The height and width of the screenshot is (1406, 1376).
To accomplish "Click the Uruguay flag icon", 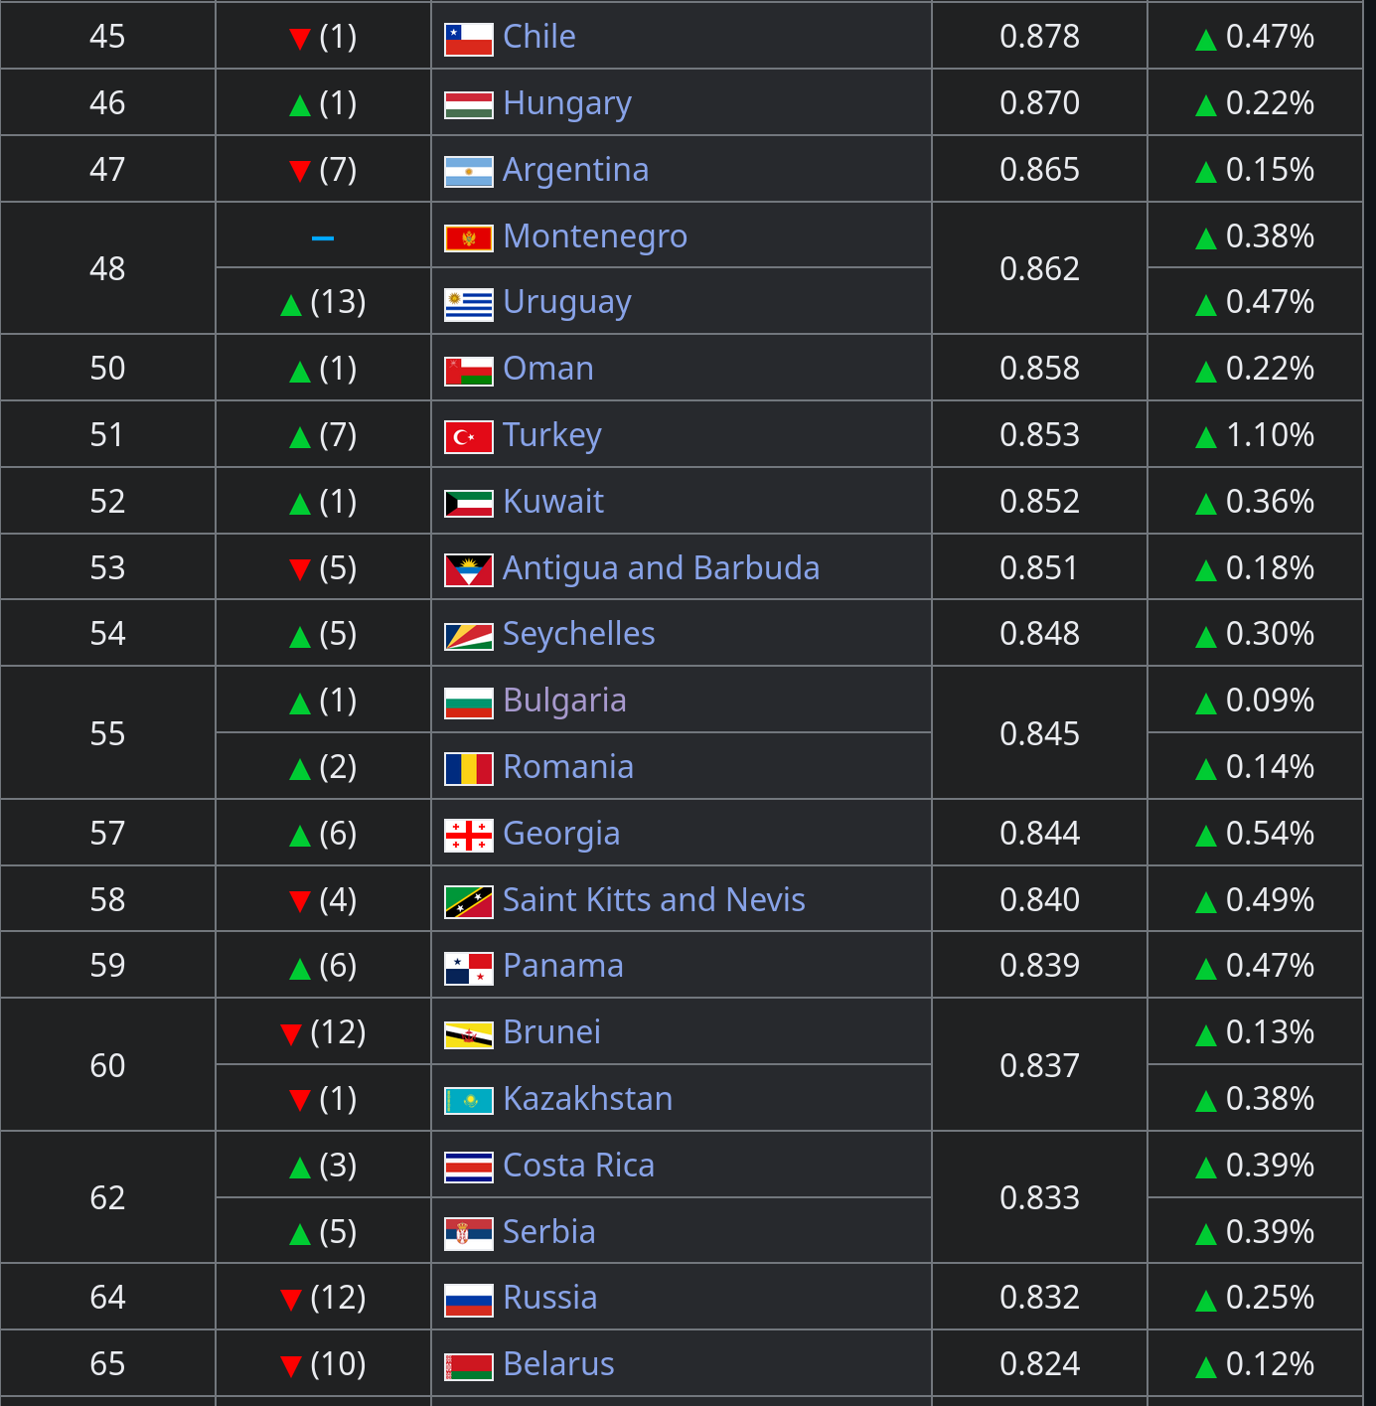I will (468, 305).
